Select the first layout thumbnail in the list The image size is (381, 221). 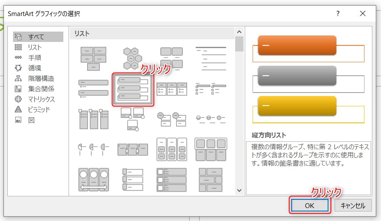93,58
